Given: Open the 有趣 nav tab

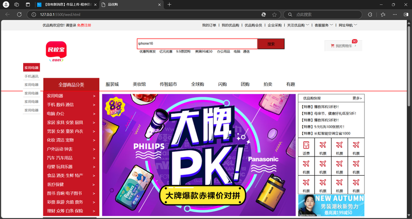Looking at the screenshot, I should click(x=290, y=85).
